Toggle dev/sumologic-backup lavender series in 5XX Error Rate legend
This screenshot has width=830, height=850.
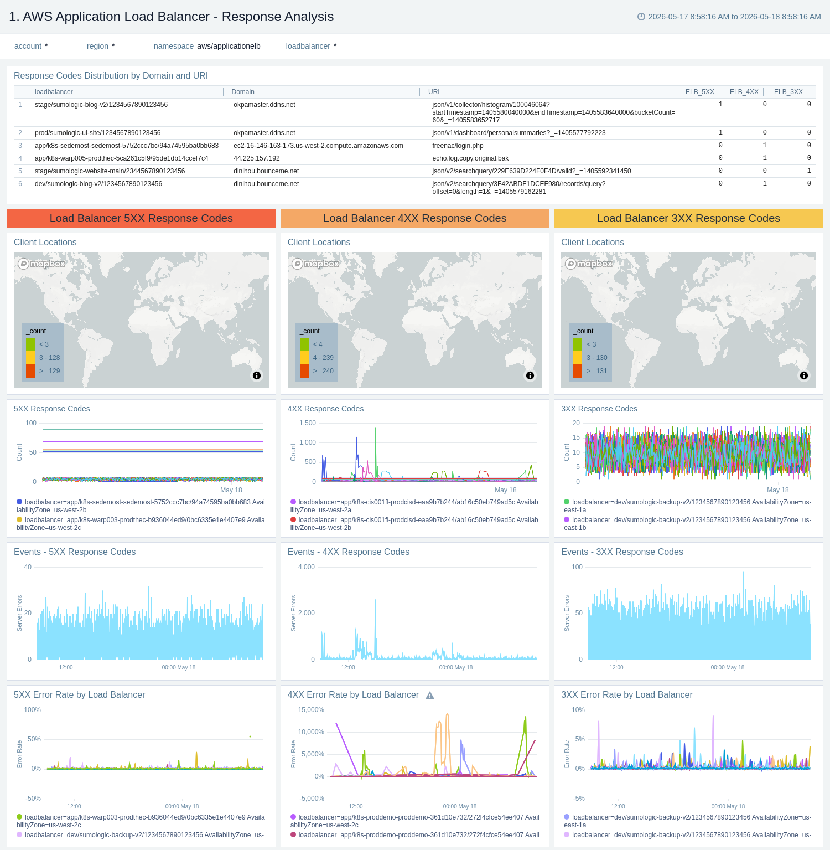point(141,835)
